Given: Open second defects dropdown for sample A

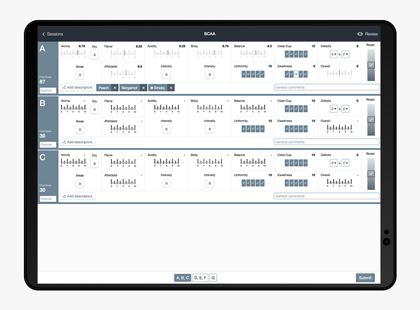Looking at the screenshot, I should [x=345, y=54].
